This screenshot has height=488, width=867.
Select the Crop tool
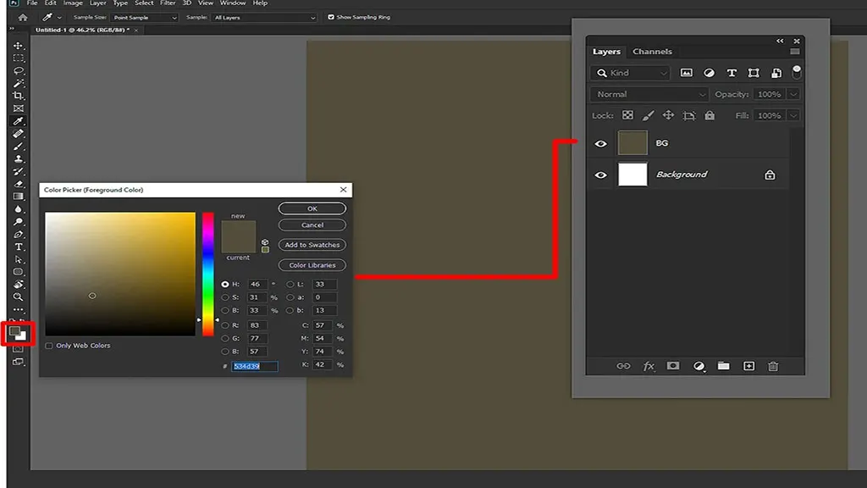[19, 96]
